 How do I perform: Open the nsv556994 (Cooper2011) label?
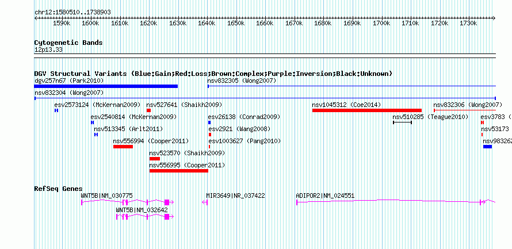(151, 141)
